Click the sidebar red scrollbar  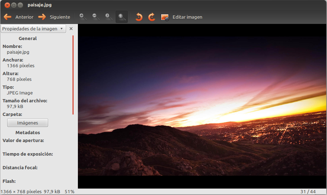(x=73, y=75)
